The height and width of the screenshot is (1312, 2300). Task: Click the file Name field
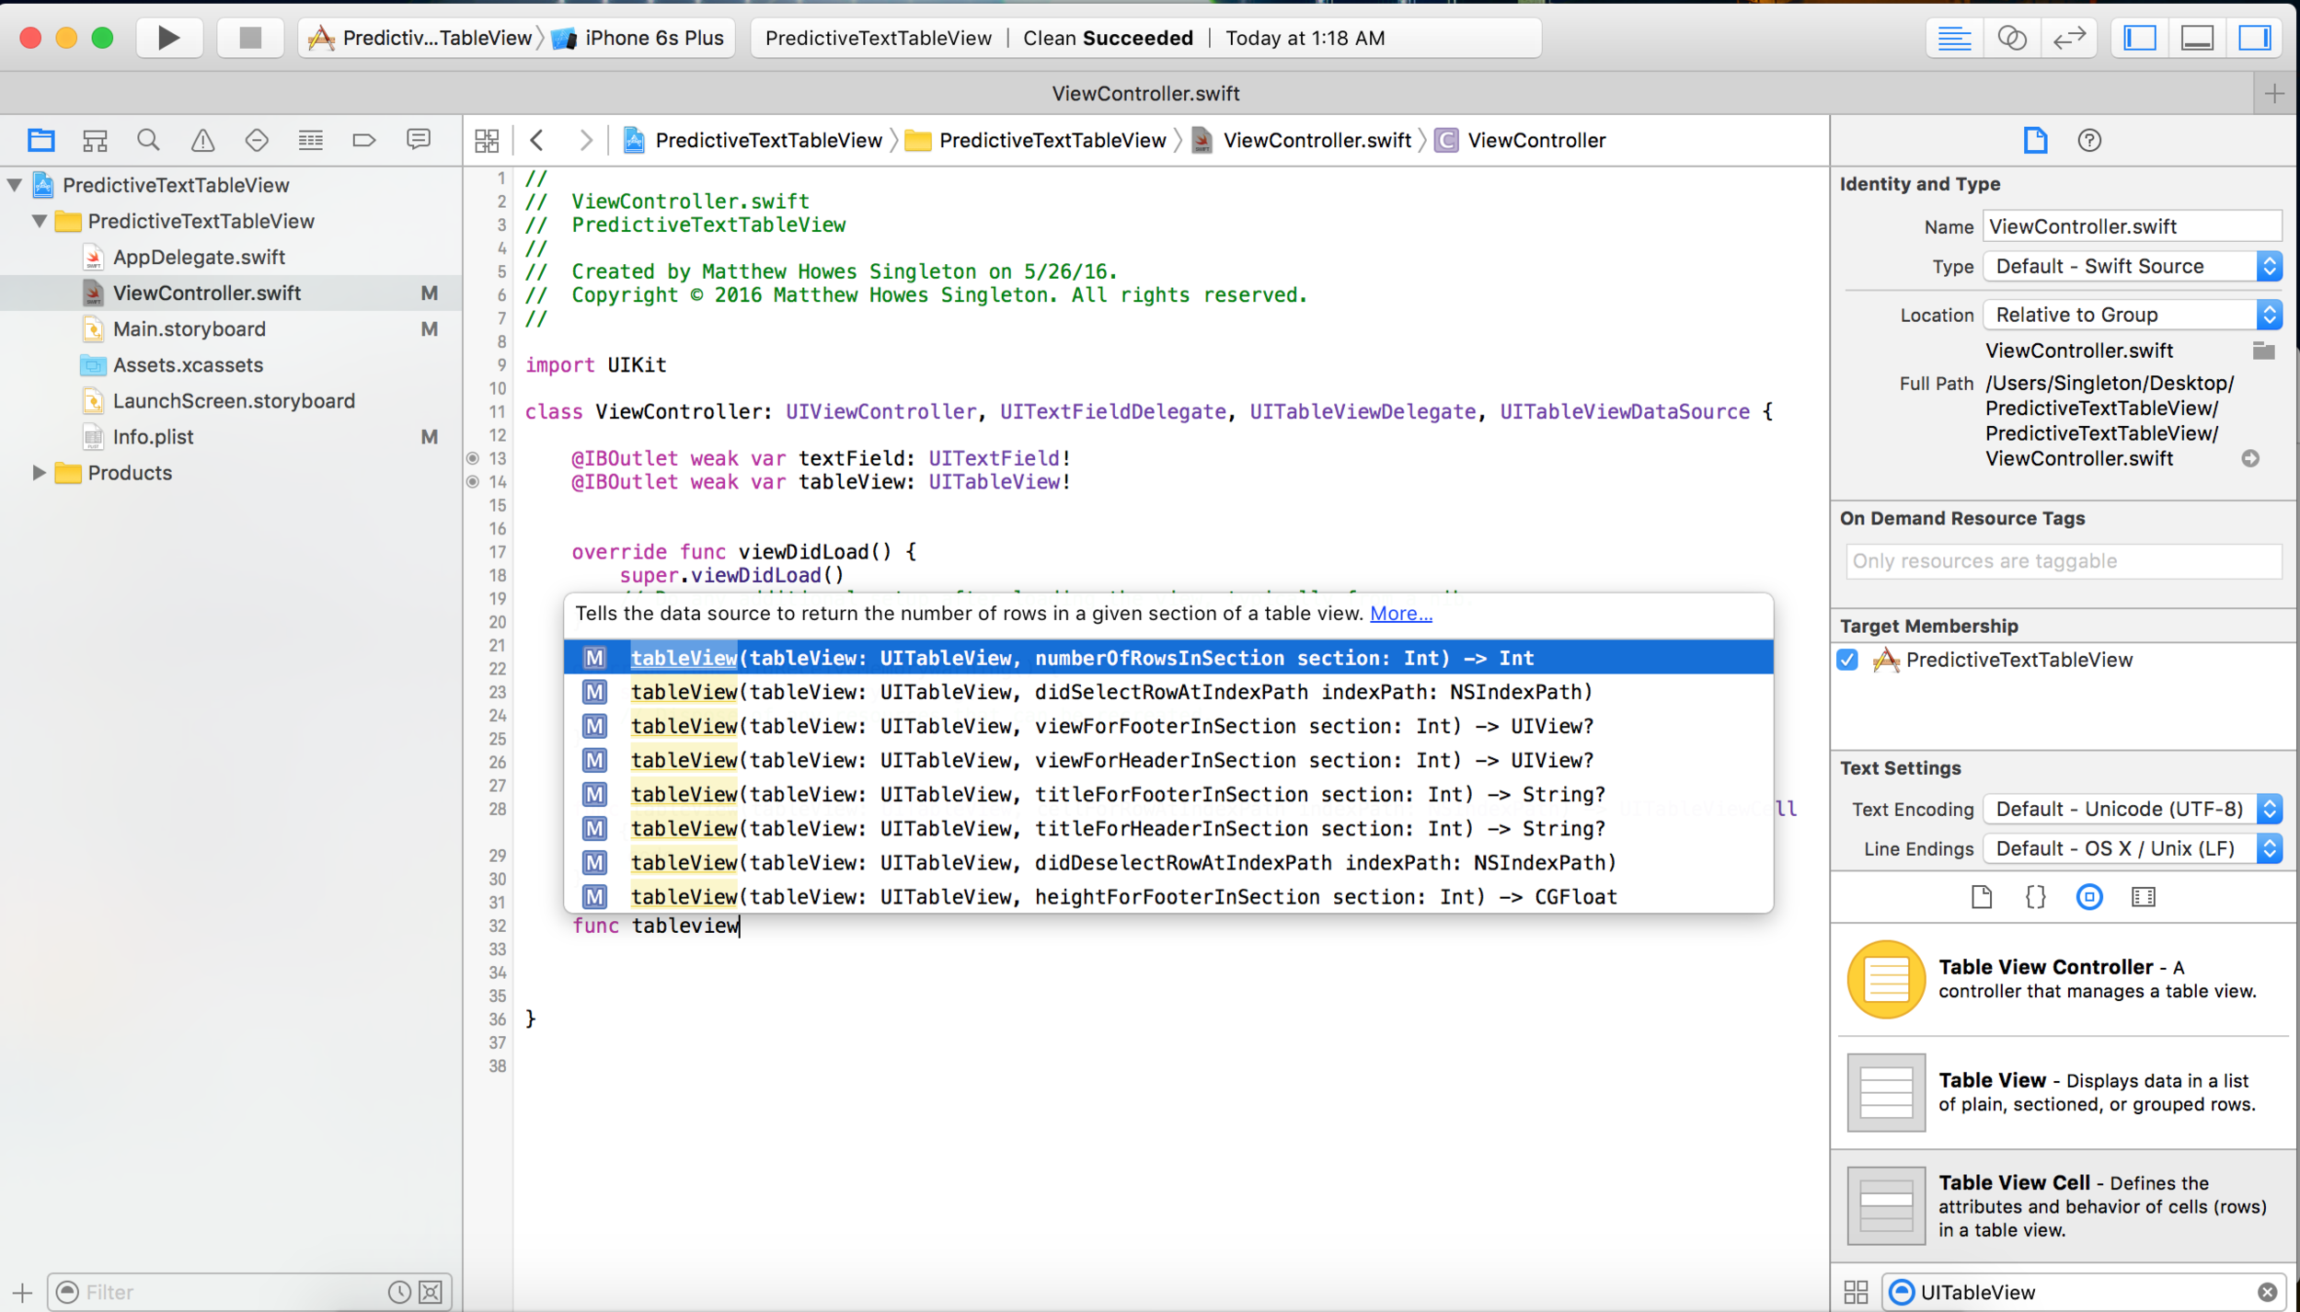(x=2133, y=226)
